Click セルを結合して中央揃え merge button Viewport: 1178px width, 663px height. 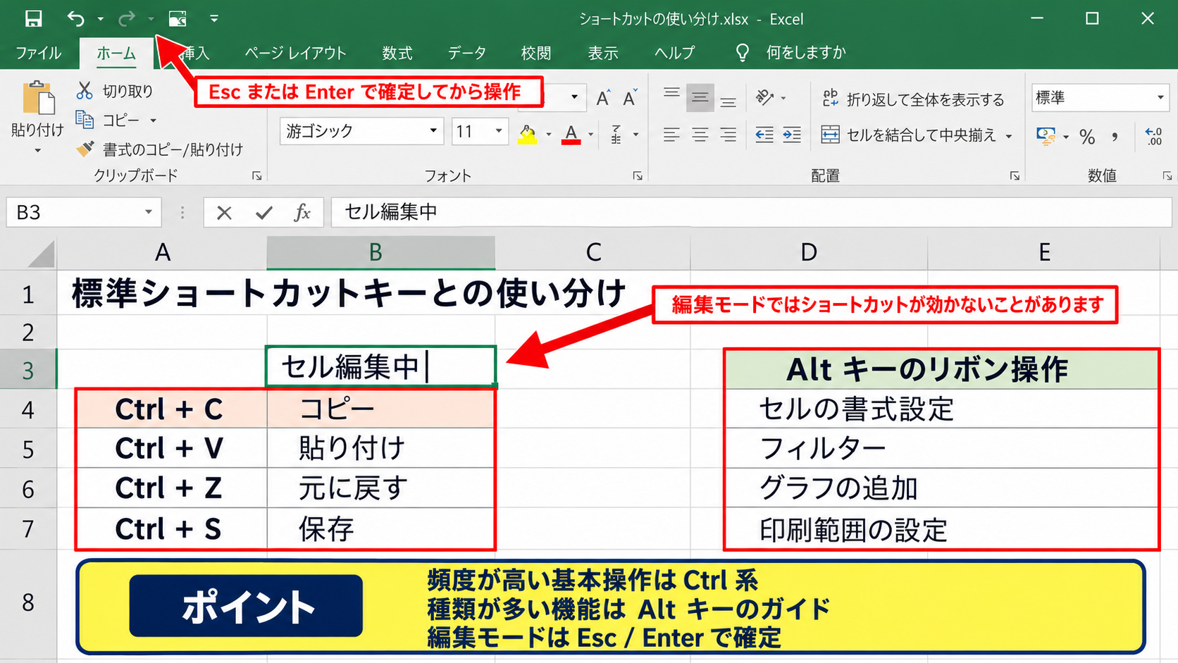[909, 135]
